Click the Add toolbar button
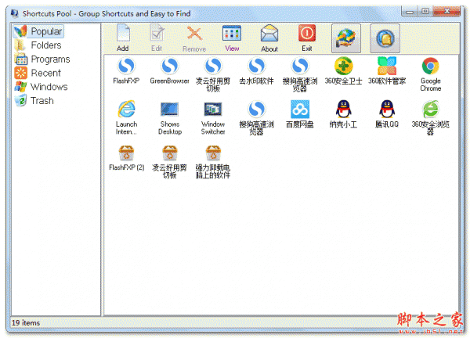This screenshot has height=338, width=470. (x=123, y=38)
